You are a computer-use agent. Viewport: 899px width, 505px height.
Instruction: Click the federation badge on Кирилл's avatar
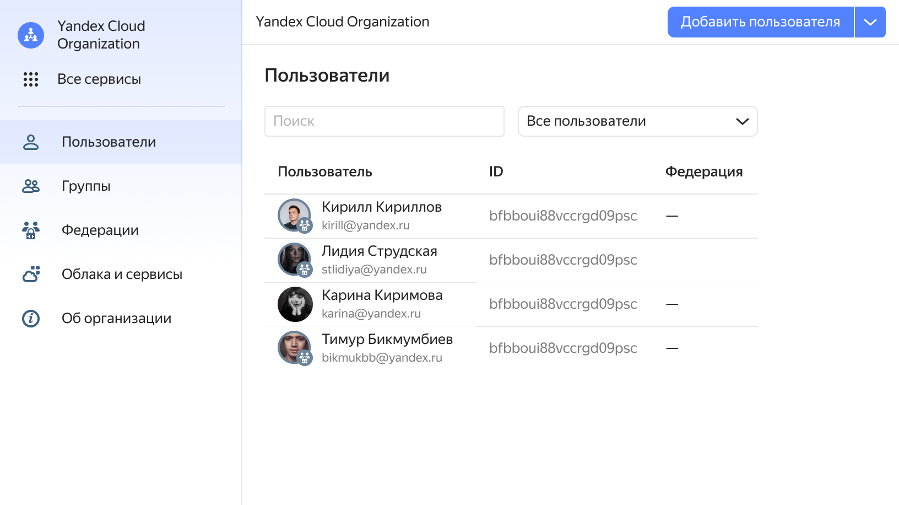point(305,225)
